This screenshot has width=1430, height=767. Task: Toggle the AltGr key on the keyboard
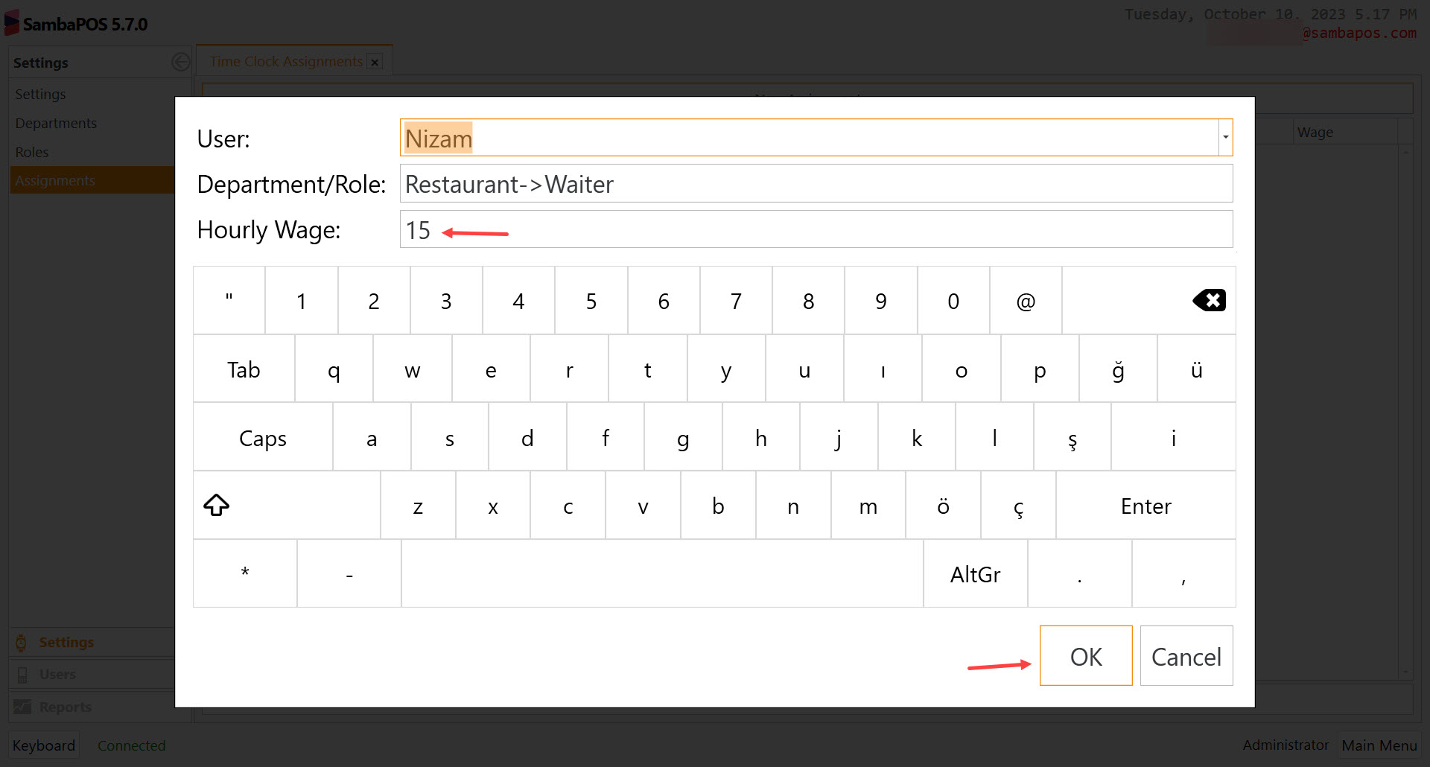coord(975,573)
